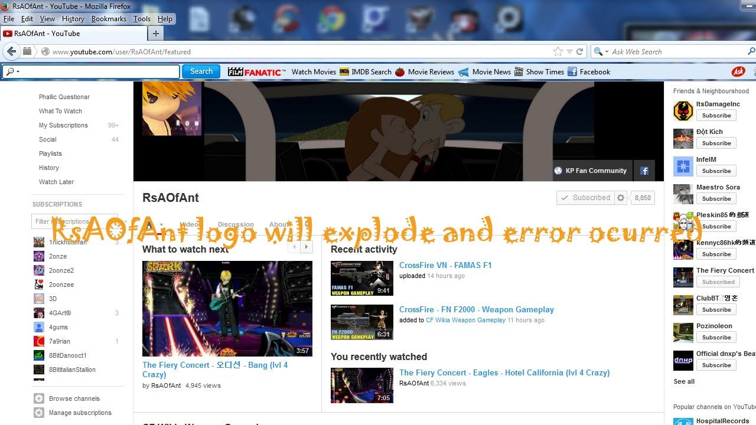The height and width of the screenshot is (425, 756).
Task: Subscribe to ItsDamageInc channel
Action: pos(717,116)
